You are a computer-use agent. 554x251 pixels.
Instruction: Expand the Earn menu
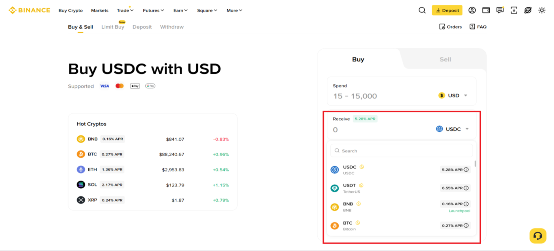(180, 10)
